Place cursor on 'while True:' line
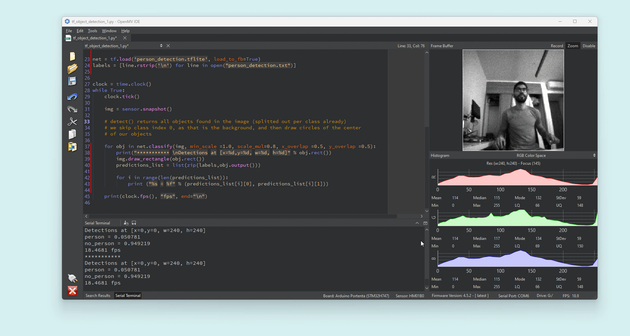 pyautogui.click(x=109, y=90)
